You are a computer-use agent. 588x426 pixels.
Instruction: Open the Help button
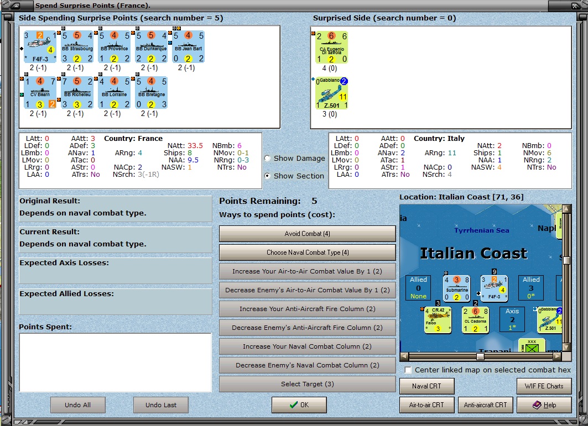coord(544,405)
